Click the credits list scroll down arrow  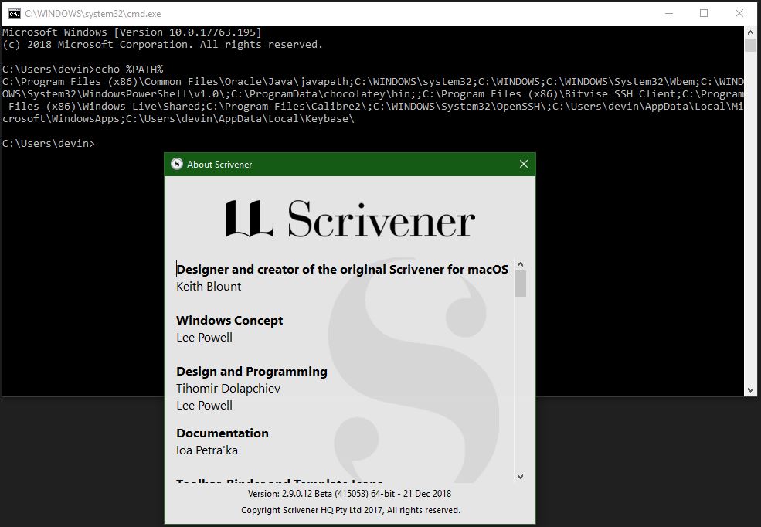tap(520, 477)
